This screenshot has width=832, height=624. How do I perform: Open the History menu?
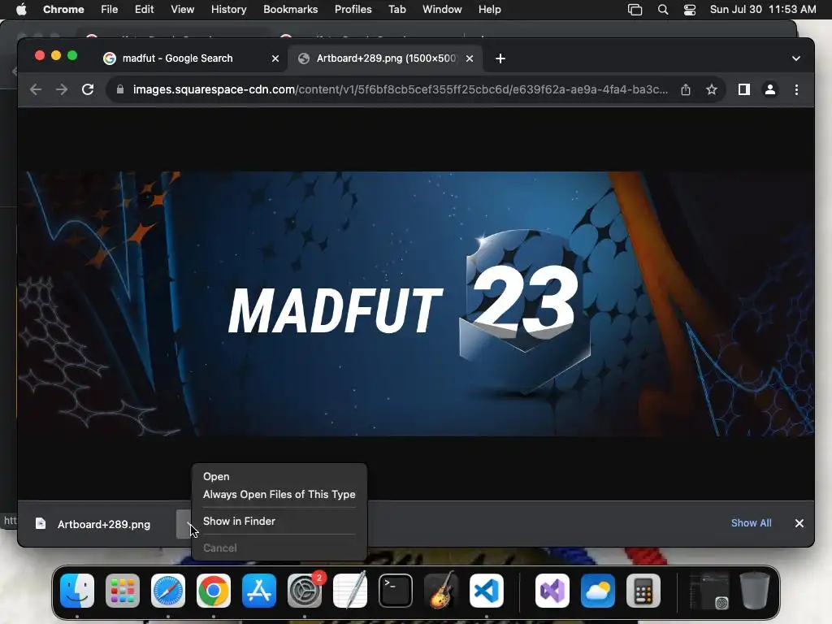228,10
